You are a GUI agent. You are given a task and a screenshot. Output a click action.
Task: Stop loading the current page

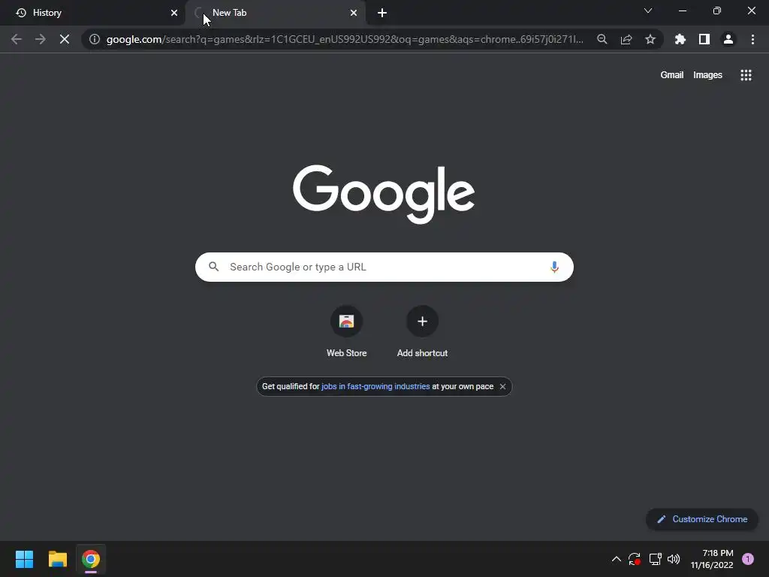click(65, 39)
